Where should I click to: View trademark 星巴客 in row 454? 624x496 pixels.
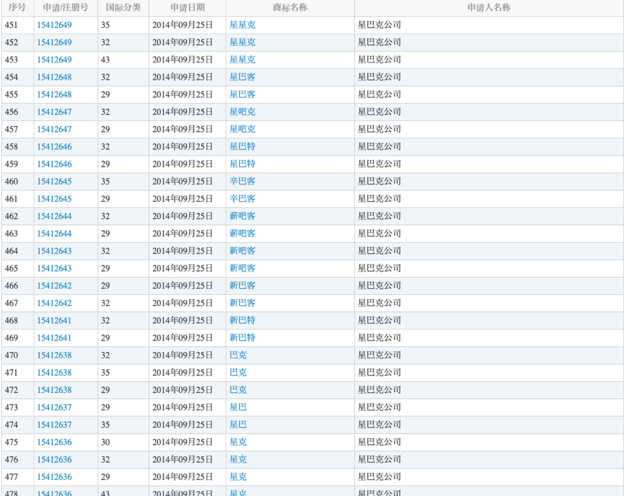243,77
